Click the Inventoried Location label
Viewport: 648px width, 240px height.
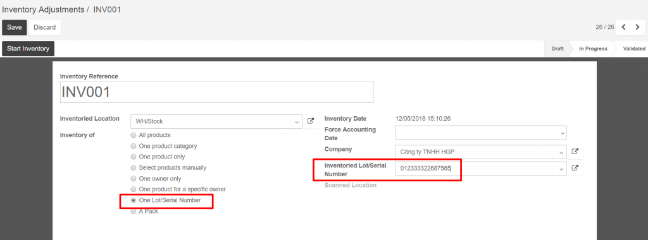pyautogui.click(x=90, y=119)
